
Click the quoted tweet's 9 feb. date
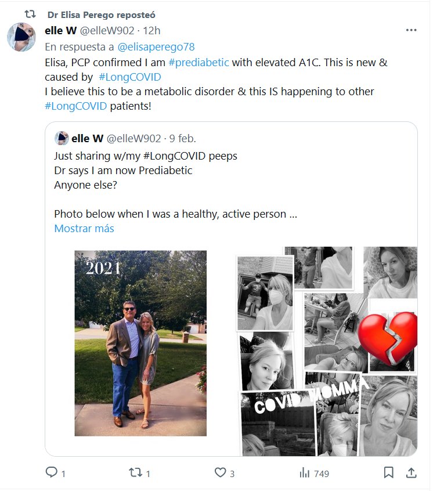pyautogui.click(x=182, y=138)
